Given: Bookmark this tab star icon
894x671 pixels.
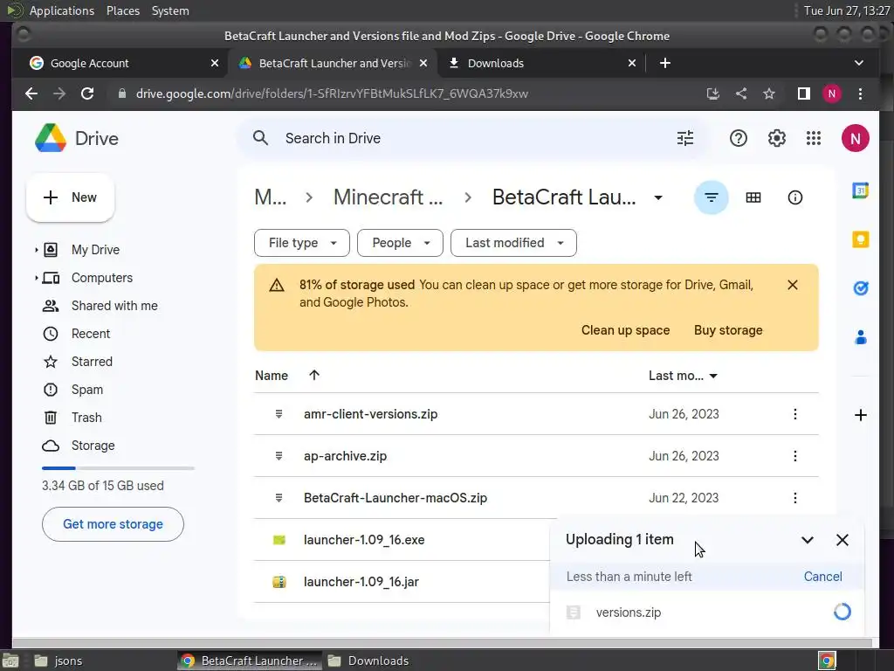Looking at the screenshot, I should point(768,93).
